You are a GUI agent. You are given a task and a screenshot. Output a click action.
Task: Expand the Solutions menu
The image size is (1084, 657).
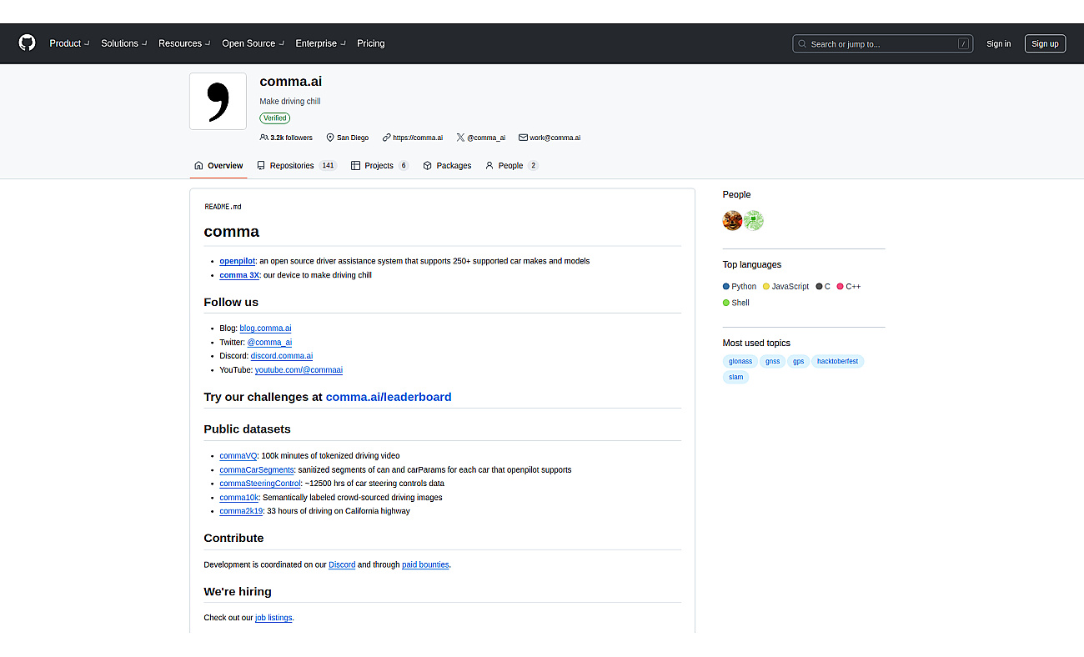124,43
